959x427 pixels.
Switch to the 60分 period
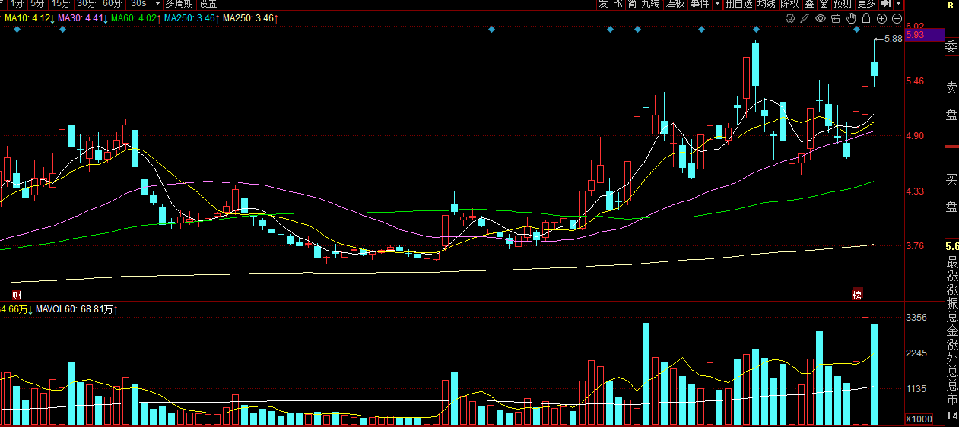[x=112, y=4]
